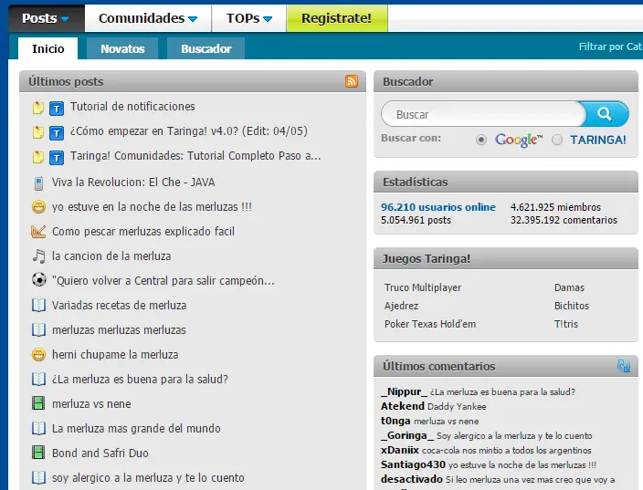This screenshot has width=643, height=490.
Task: Open post Variadas recetas de merluza
Action: (x=119, y=306)
